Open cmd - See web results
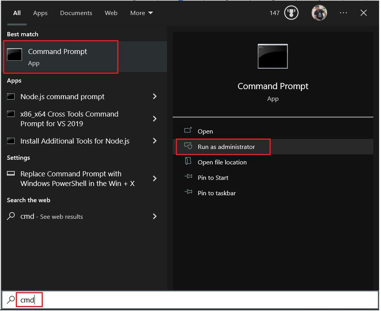 point(85,217)
